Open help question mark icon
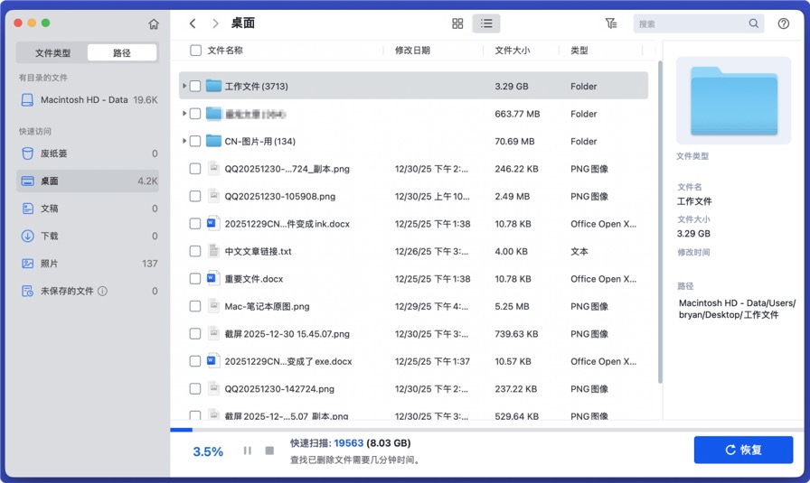810x483 pixels. [x=783, y=23]
